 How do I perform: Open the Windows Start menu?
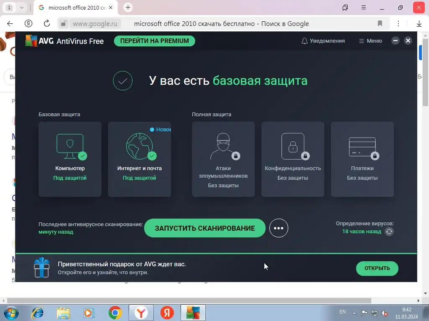click(x=11, y=313)
